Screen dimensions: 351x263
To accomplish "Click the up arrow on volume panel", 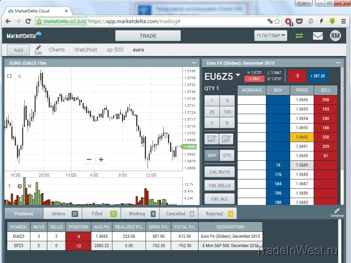I will (9, 186).
